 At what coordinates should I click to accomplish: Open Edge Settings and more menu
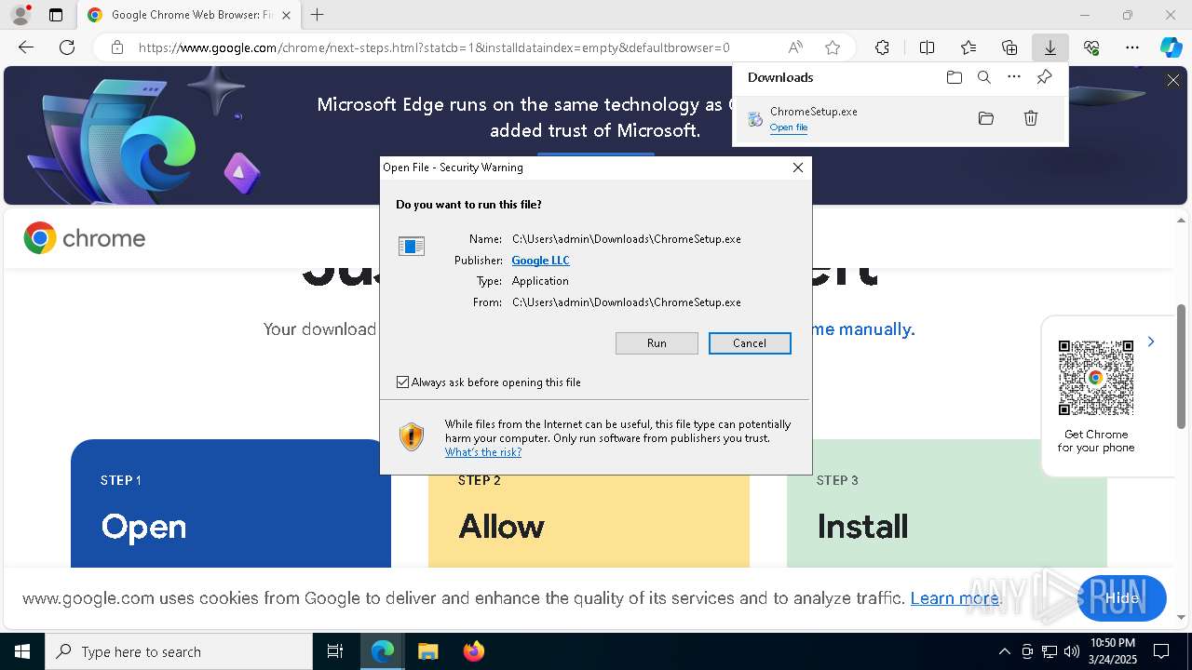[x=1132, y=47]
